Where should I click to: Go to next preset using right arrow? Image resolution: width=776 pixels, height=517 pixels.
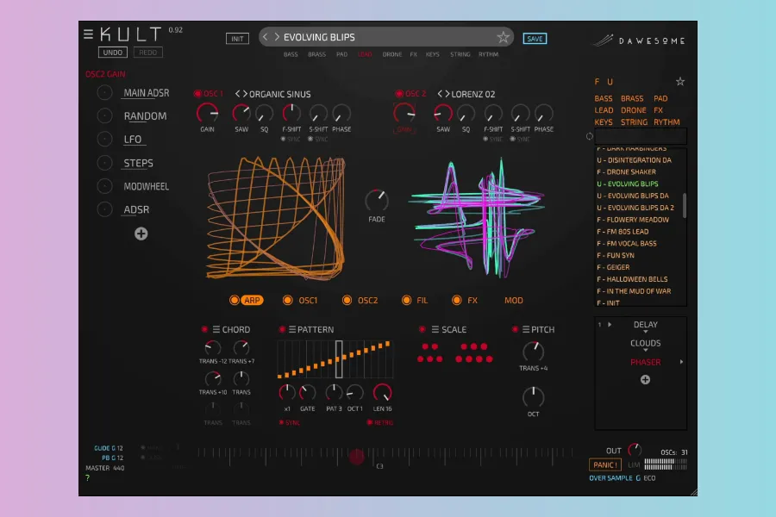click(x=277, y=37)
